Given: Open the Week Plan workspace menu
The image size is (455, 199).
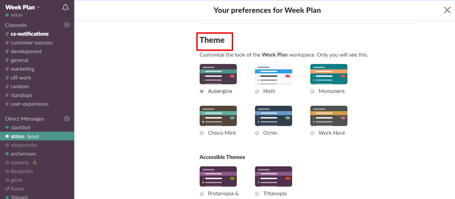Looking at the screenshot, I should pos(23,7).
